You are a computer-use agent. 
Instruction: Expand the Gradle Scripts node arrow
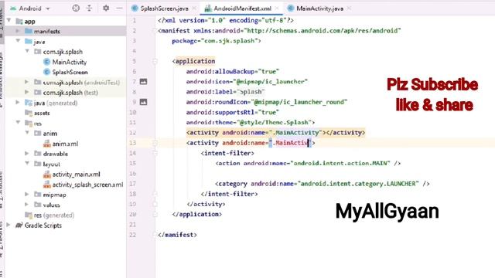(x=9, y=225)
